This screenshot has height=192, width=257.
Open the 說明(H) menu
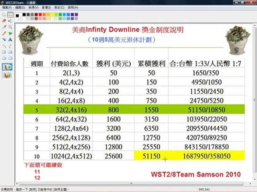(x=73, y=7)
